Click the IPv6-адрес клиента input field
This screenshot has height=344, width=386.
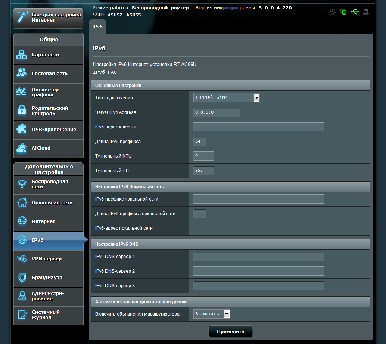pyautogui.click(x=259, y=127)
